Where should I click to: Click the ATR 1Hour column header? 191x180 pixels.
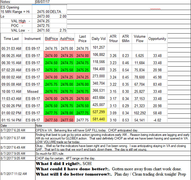tap(113, 39)
